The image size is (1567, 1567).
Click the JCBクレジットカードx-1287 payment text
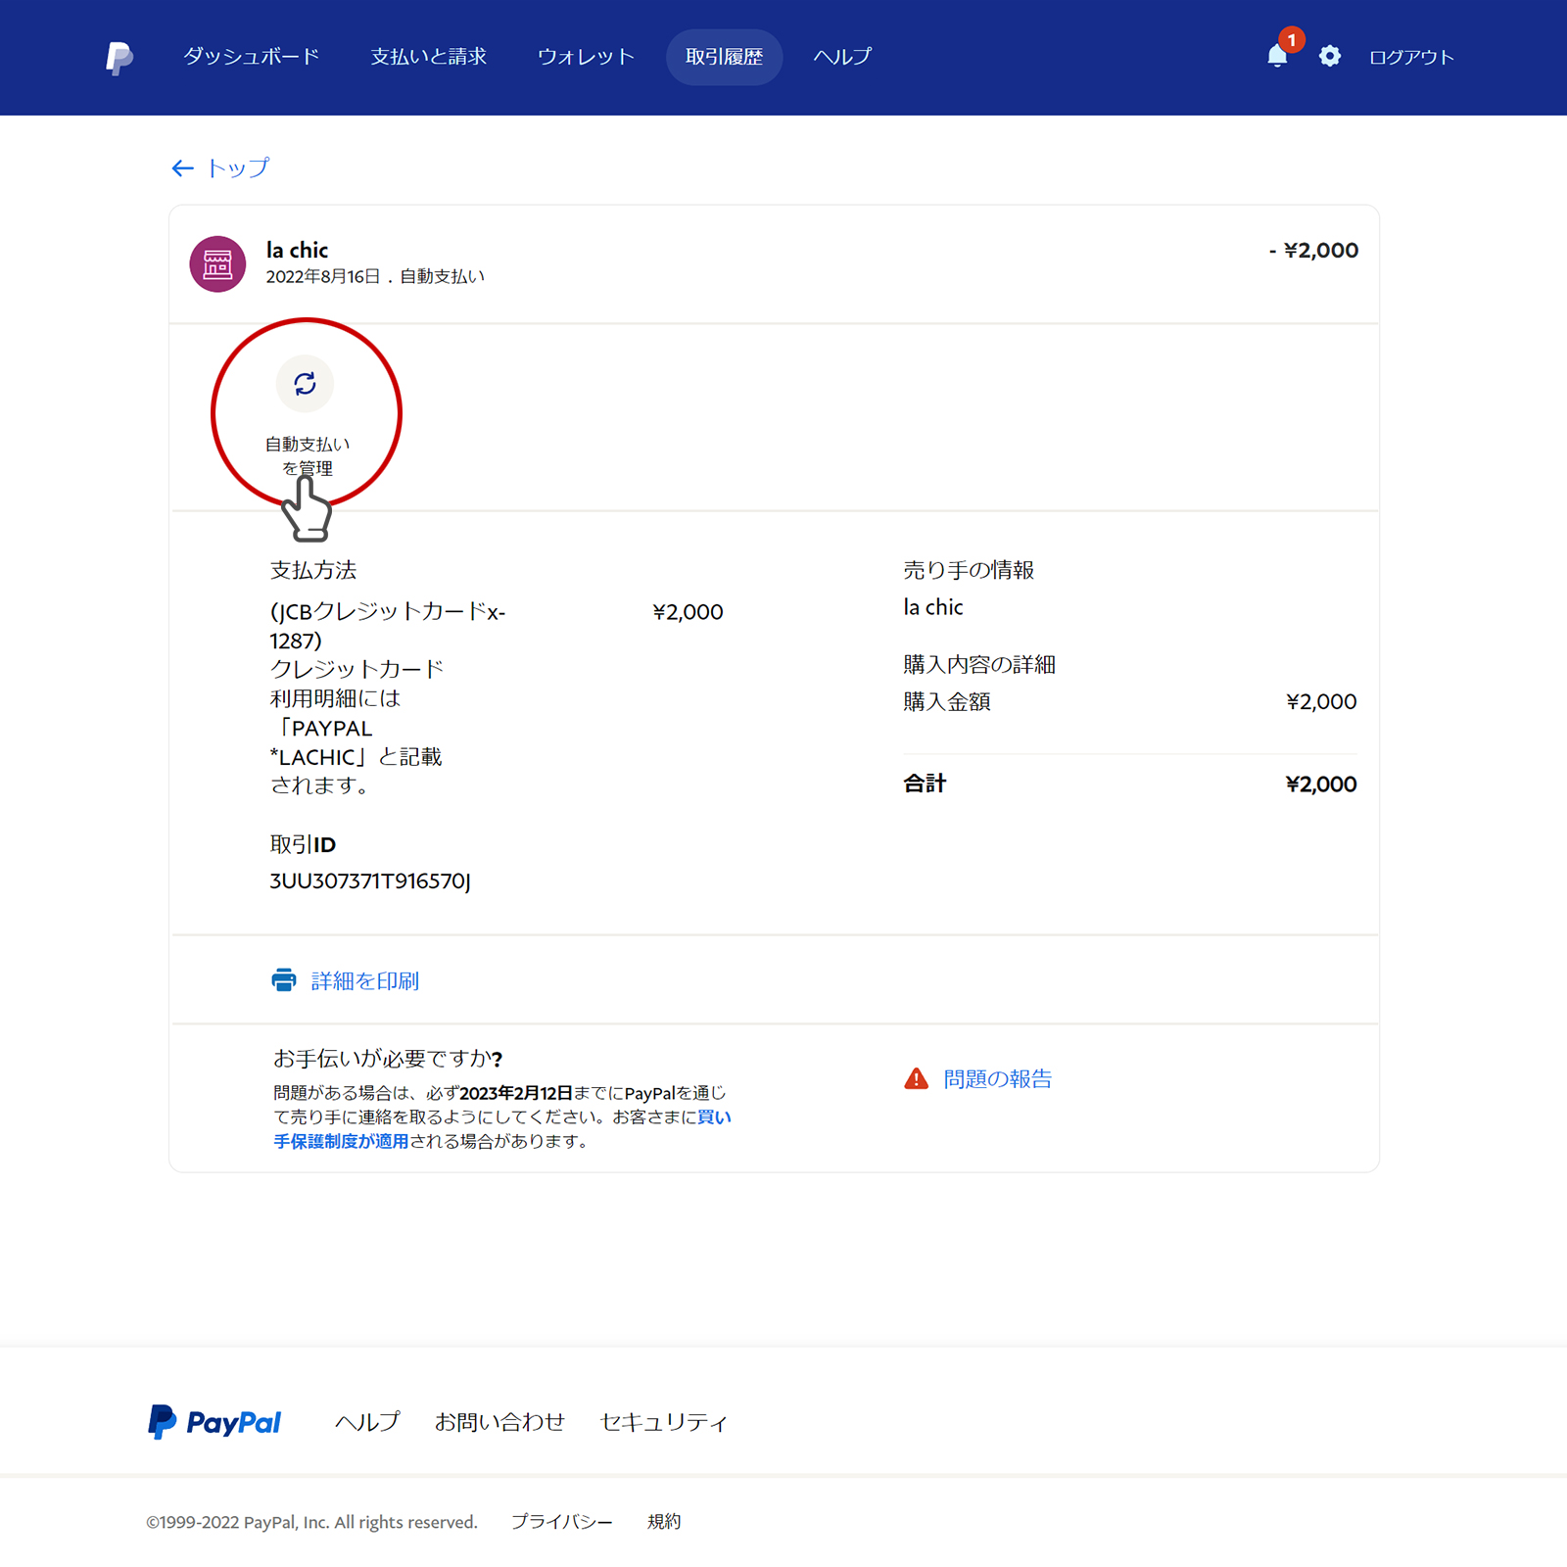click(388, 626)
